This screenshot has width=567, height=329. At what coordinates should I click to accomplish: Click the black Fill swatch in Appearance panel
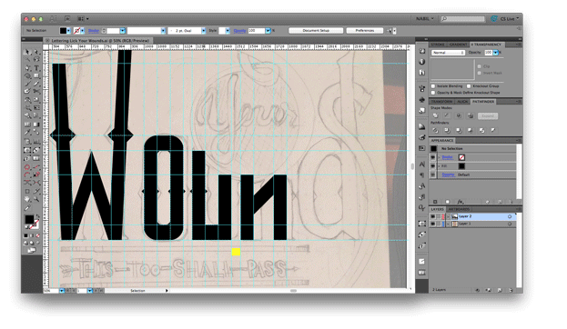click(461, 166)
